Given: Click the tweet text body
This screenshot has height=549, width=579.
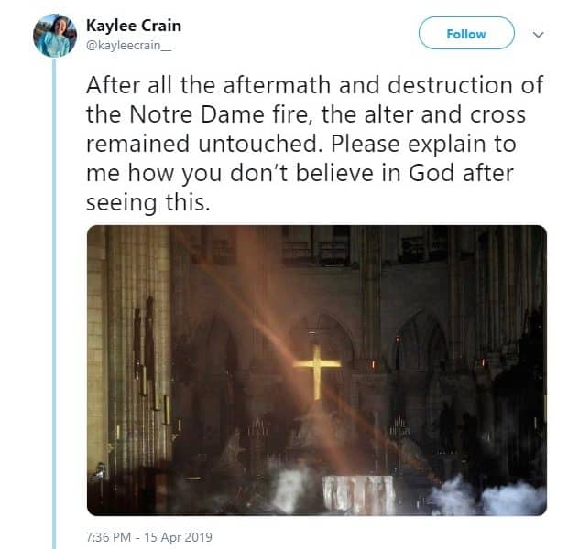Looking at the screenshot, I should (314, 144).
